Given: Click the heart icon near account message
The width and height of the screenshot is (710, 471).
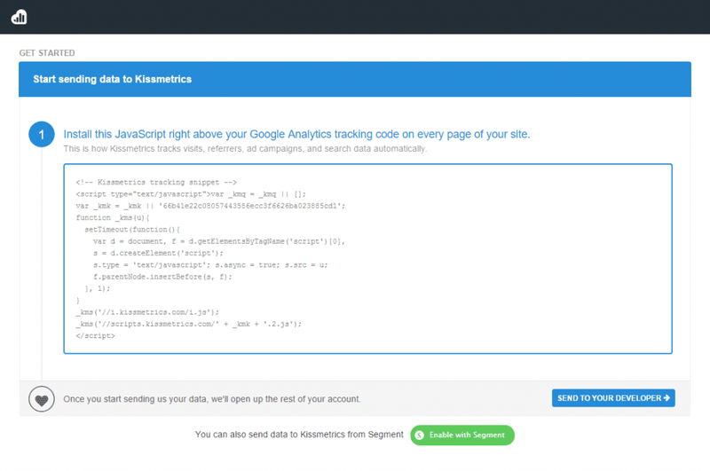Looking at the screenshot, I should coord(42,399).
